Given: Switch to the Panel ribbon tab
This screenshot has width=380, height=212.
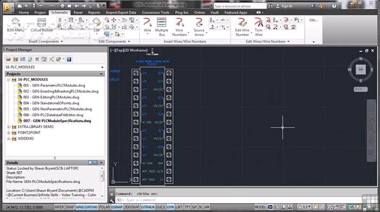Looking at the screenshot, I should 78,12.
